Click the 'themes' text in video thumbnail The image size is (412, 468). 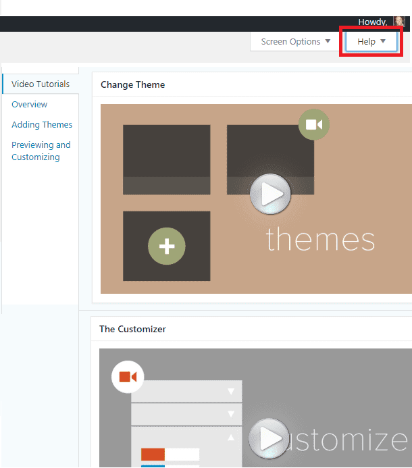pyautogui.click(x=320, y=239)
